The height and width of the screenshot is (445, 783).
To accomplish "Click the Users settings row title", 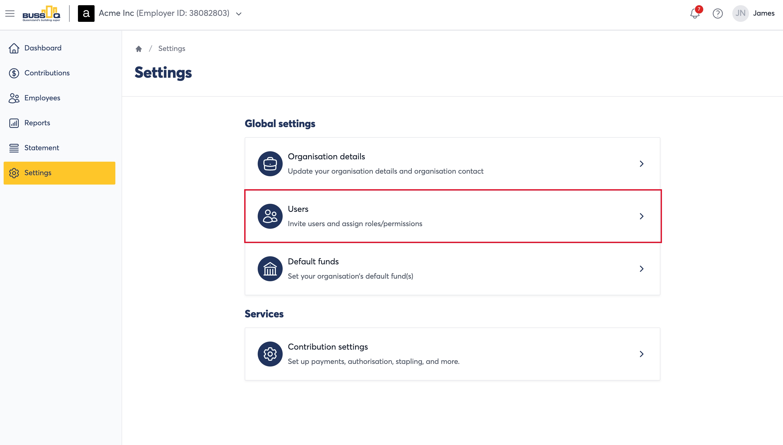I will point(298,209).
